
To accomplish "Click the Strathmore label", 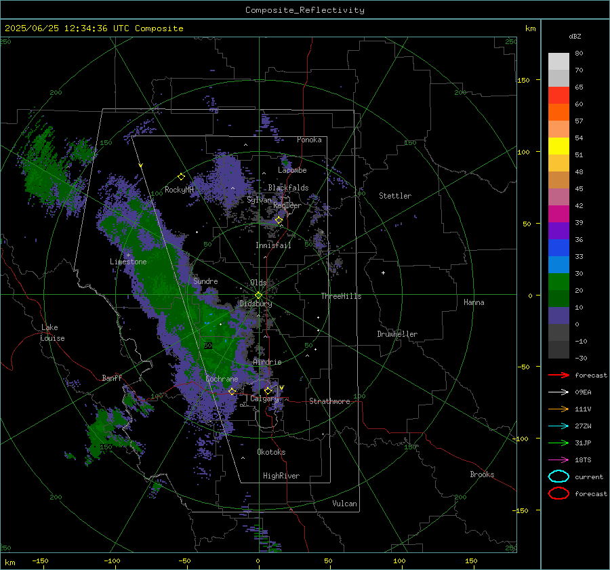I will (329, 401).
